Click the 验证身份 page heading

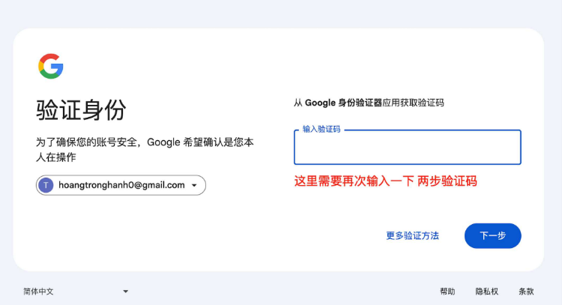pos(81,110)
